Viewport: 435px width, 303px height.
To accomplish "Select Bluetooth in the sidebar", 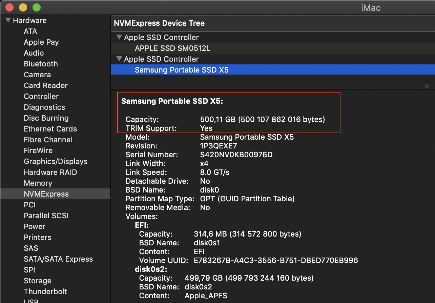I will pyautogui.click(x=41, y=64).
